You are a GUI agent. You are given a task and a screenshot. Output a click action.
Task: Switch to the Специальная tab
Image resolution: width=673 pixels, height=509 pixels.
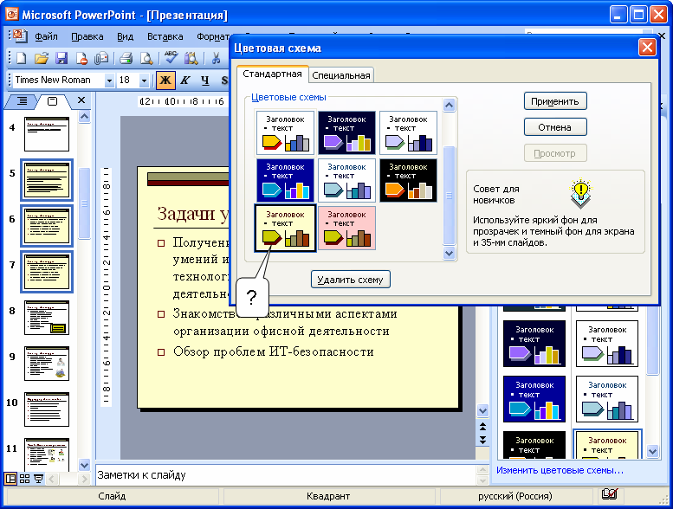pos(341,75)
